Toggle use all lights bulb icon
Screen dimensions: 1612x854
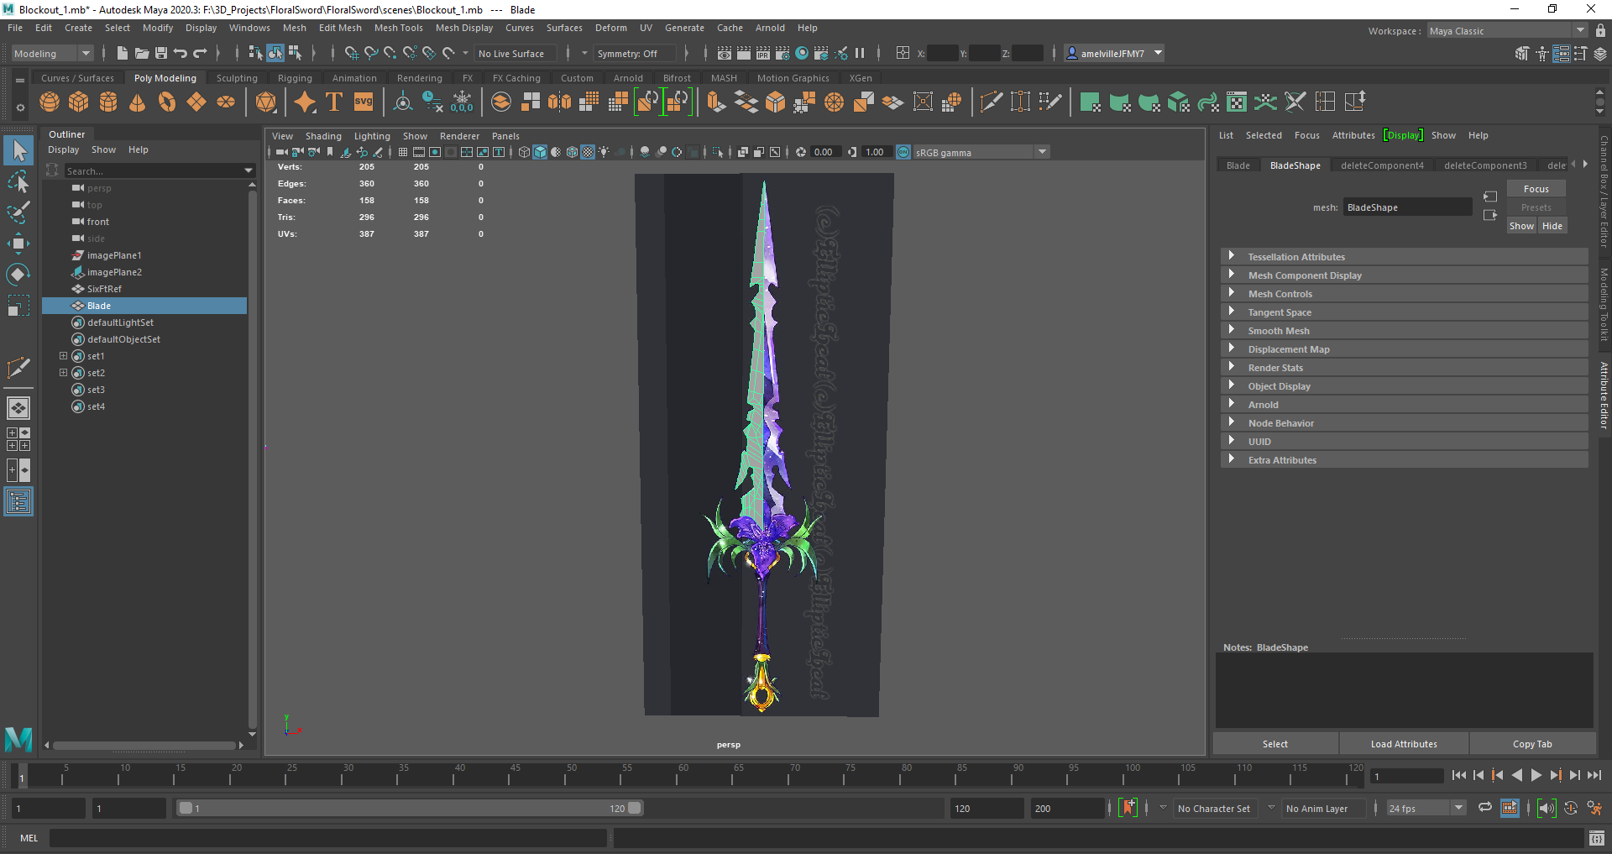tap(604, 152)
